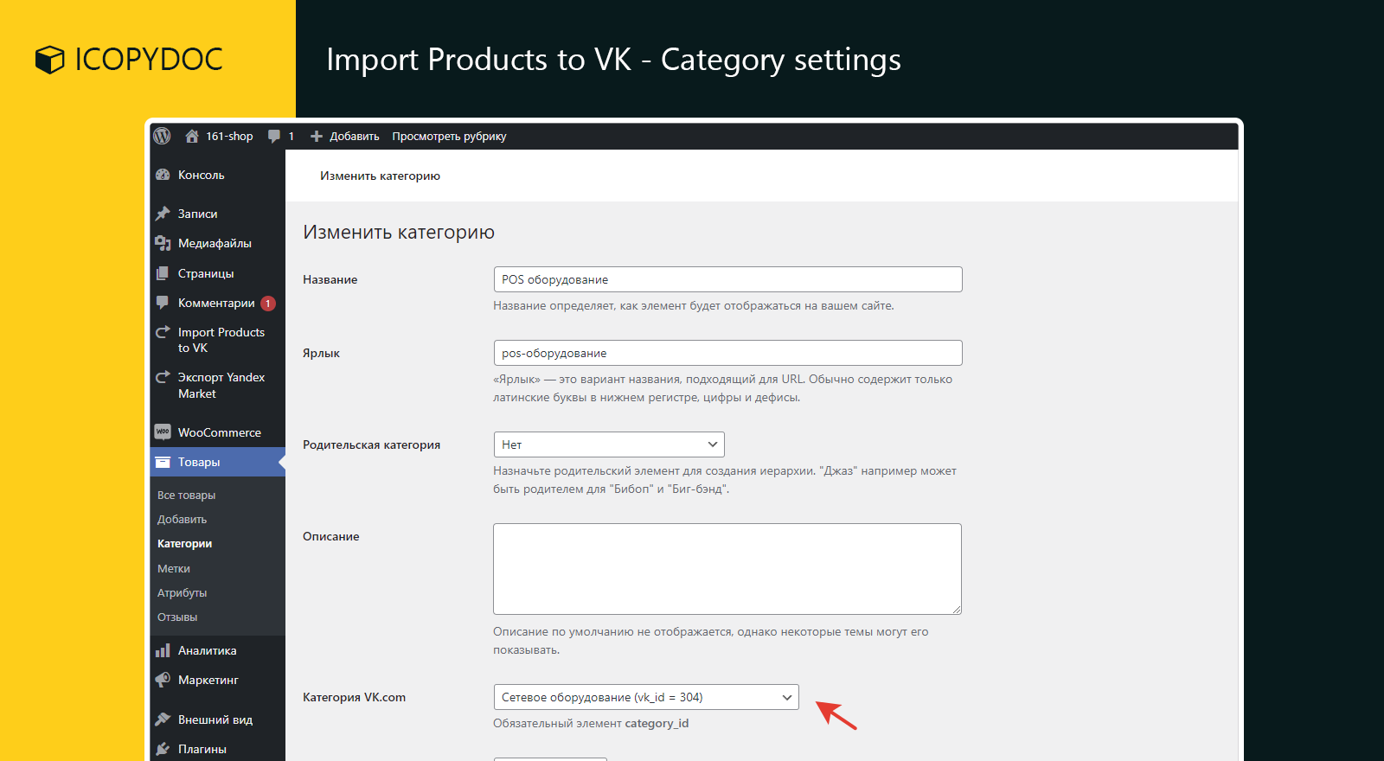
Task: Open the Родительская категория dropdown
Action: (x=609, y=444)
